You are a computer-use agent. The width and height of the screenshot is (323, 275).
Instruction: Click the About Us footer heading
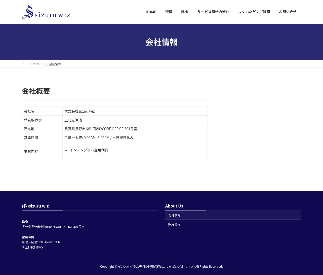[x=174, y=206]
